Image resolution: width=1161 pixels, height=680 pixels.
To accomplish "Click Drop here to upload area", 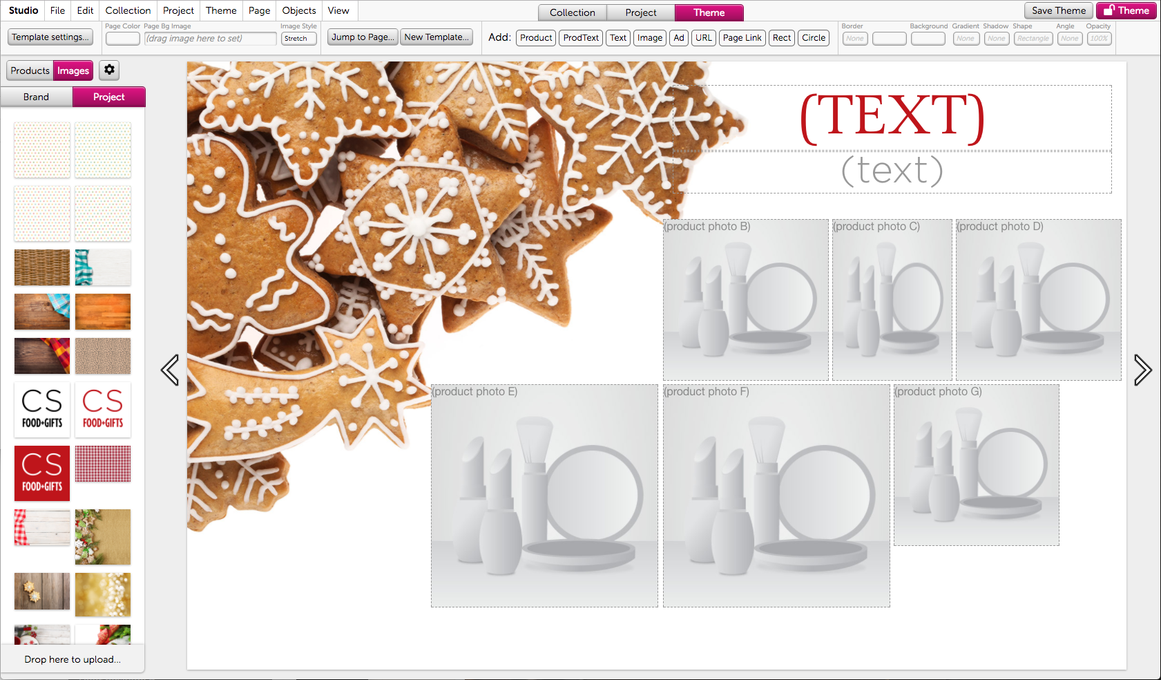I will (x=73, y=659).
